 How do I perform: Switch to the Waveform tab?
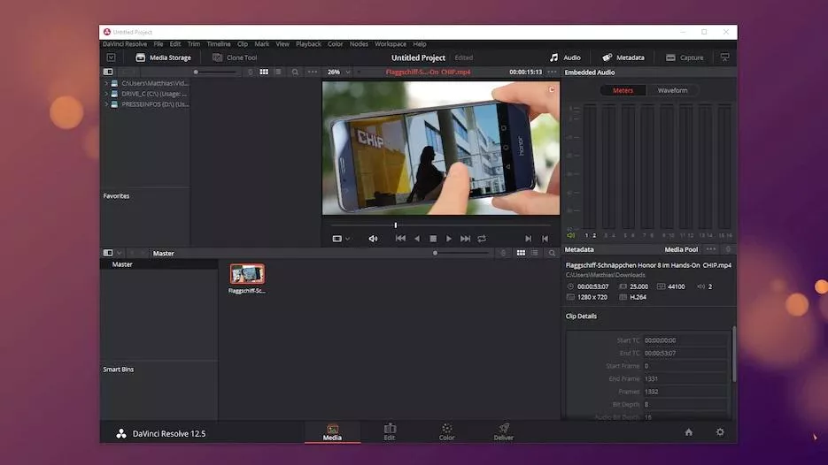point(672,90)
